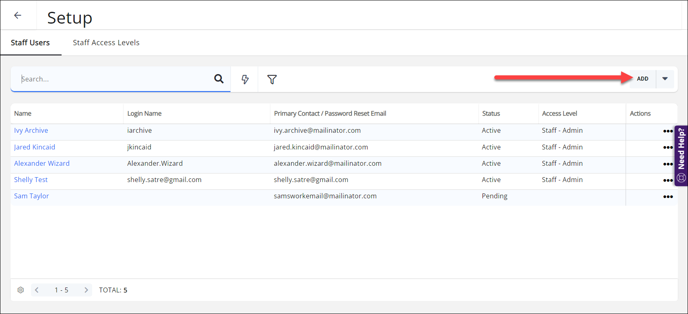Screen dimensions: 688x314
Task: Click the page range 1 - 5 indicator
Action: coord(62,290)
